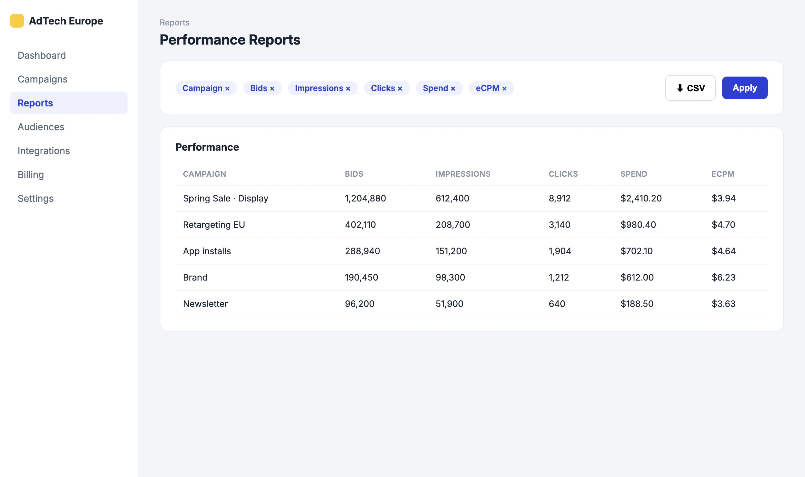The height and width of the screenshot is (477, 805).
Task: Click the 151,200 impressions value
Action: pos(451,251)
